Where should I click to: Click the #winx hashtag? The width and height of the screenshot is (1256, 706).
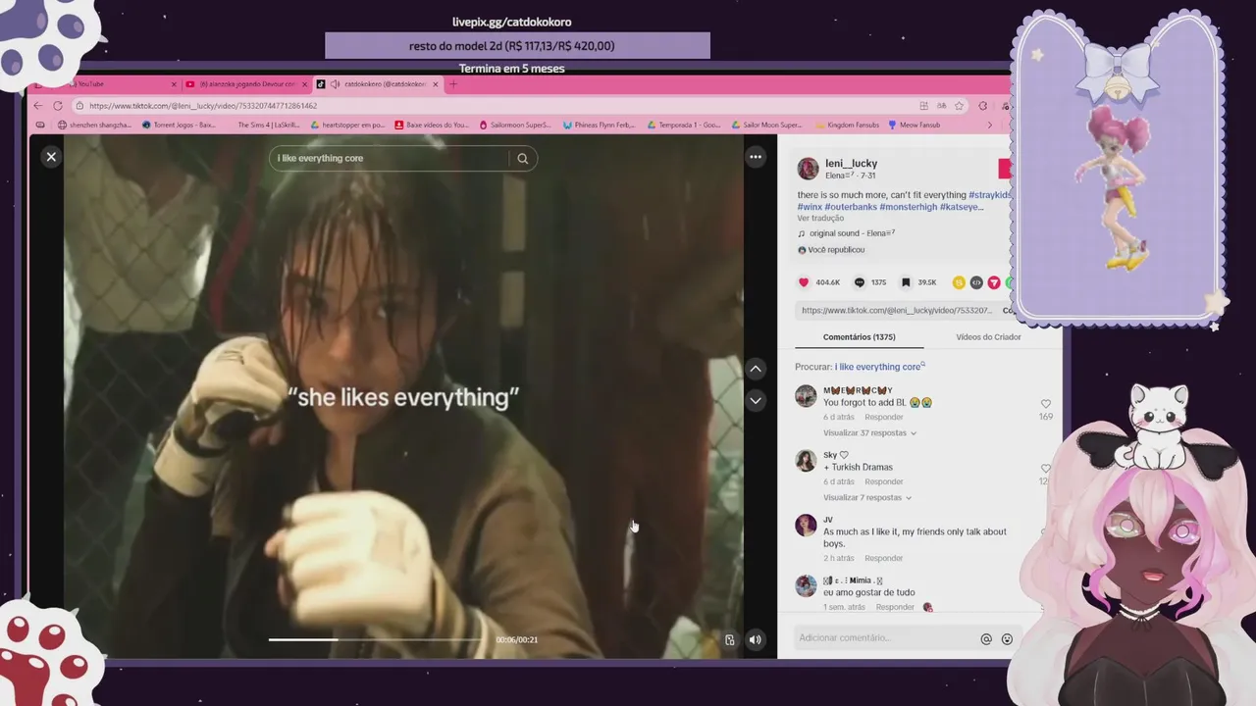(810, 207)
